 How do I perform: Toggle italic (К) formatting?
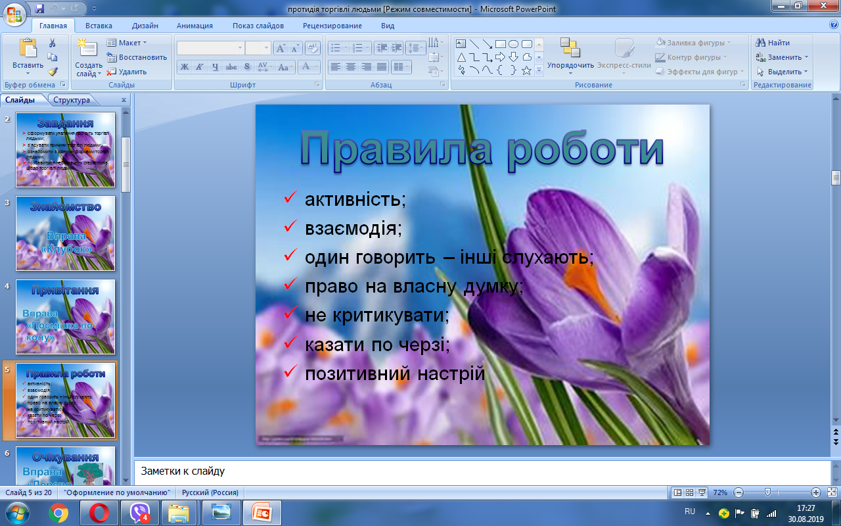[199, 67]
